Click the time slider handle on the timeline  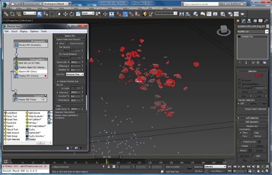pyautogui.click(x=107, y=157)
